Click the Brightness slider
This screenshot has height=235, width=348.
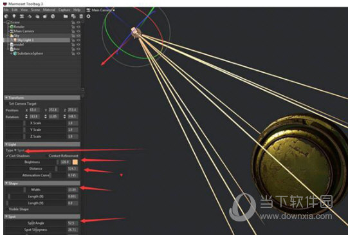click(32, 162)
